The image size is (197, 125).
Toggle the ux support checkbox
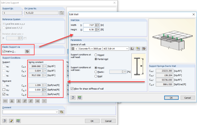pos(4,66)
